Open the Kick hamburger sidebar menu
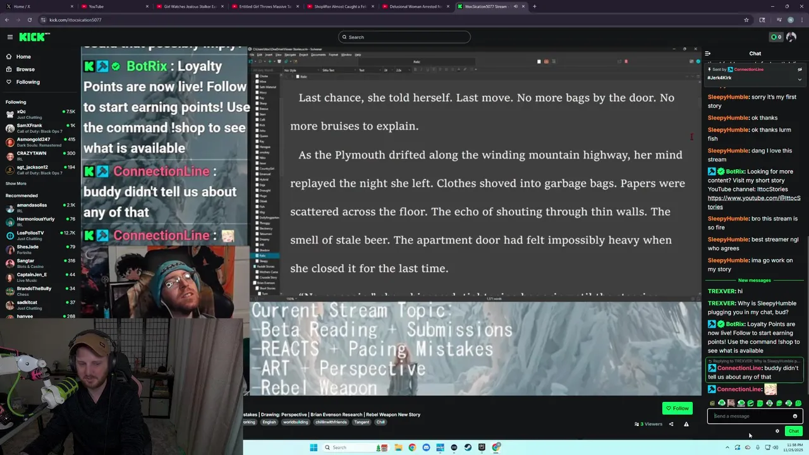 pyautogui.click(x=9, y=37)
